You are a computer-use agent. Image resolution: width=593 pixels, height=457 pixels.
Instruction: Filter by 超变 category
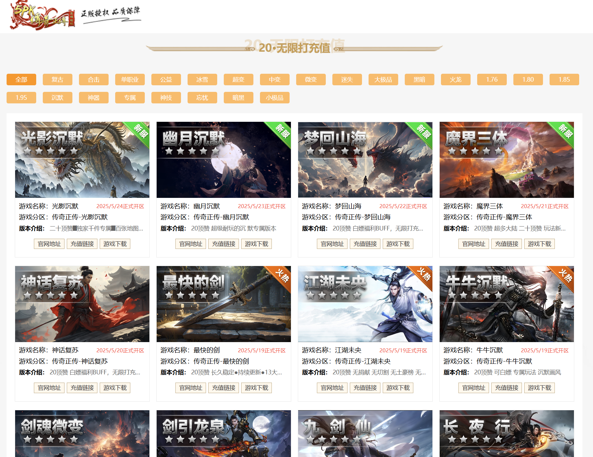pos(239,80)
